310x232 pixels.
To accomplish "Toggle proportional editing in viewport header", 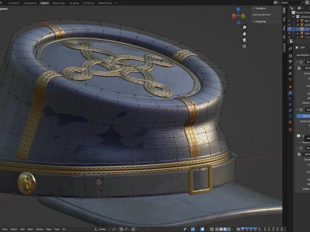I will pos(134,229).
